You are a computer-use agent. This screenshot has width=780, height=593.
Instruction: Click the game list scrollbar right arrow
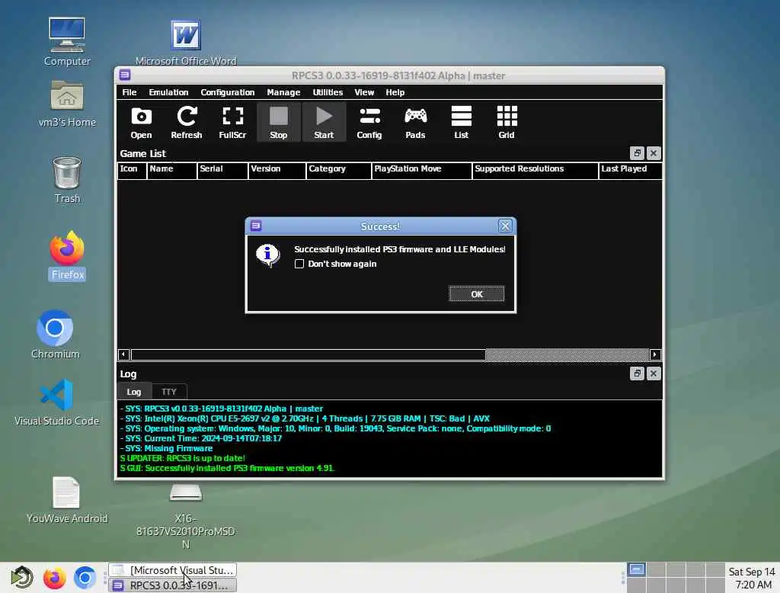coord(655,354)
